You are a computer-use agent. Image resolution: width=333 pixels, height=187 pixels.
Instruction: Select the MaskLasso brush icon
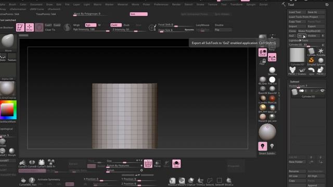tap(172, 181)
